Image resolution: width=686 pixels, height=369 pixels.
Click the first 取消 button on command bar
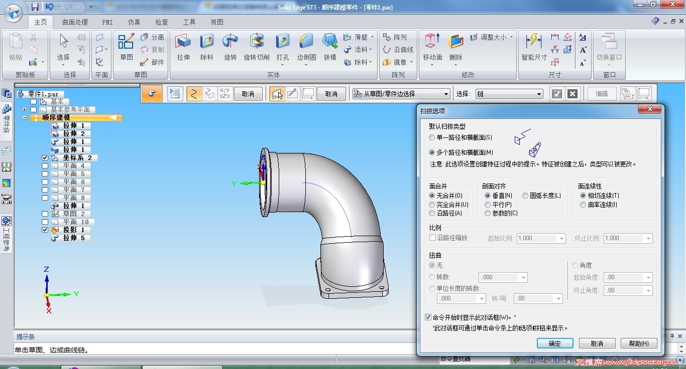[x=248, y=94]
